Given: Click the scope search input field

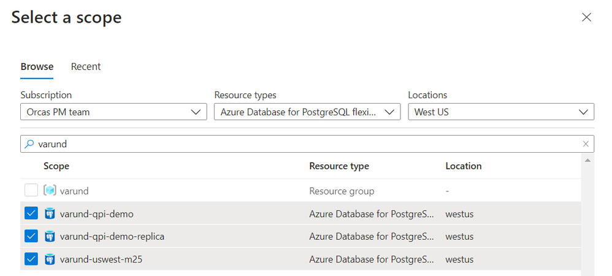Looking at the screenshot, I should tap(307, 144).
